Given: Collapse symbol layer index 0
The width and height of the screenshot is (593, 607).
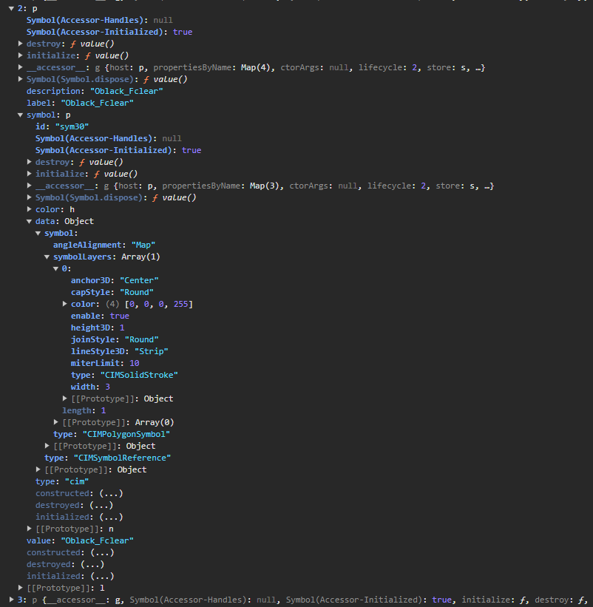Looking at the screenshot, I should coord(56,268).
